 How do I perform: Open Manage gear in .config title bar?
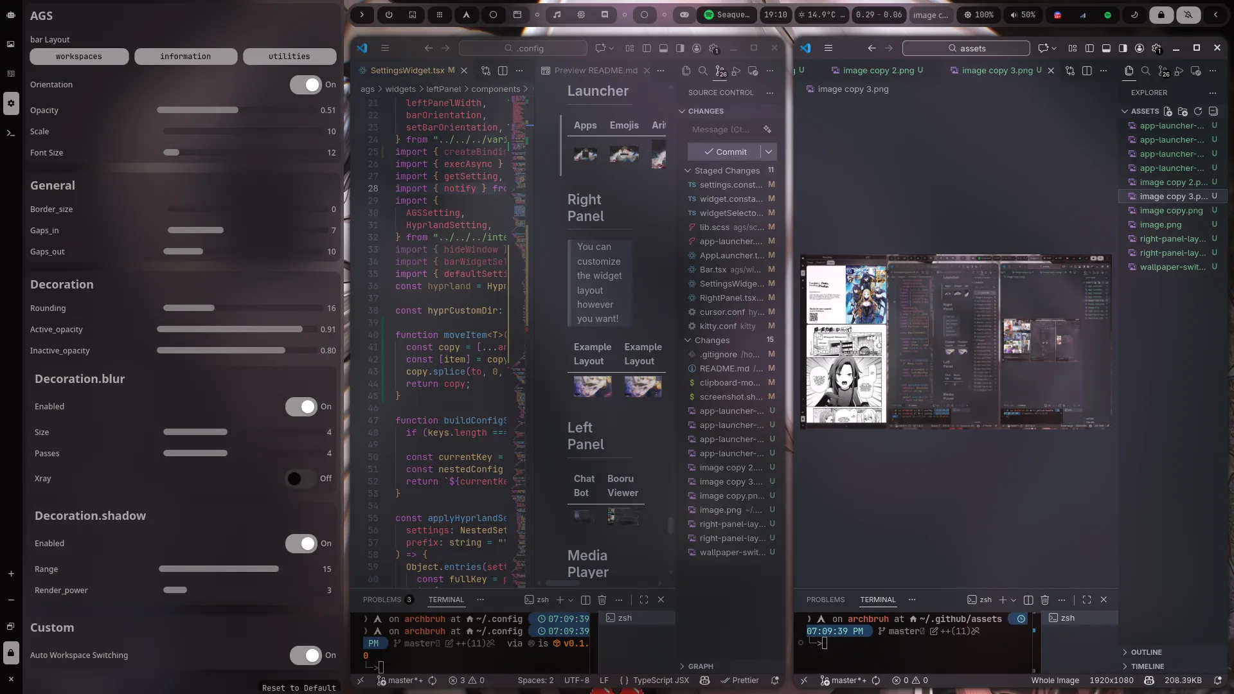click(x=714, y=48)
